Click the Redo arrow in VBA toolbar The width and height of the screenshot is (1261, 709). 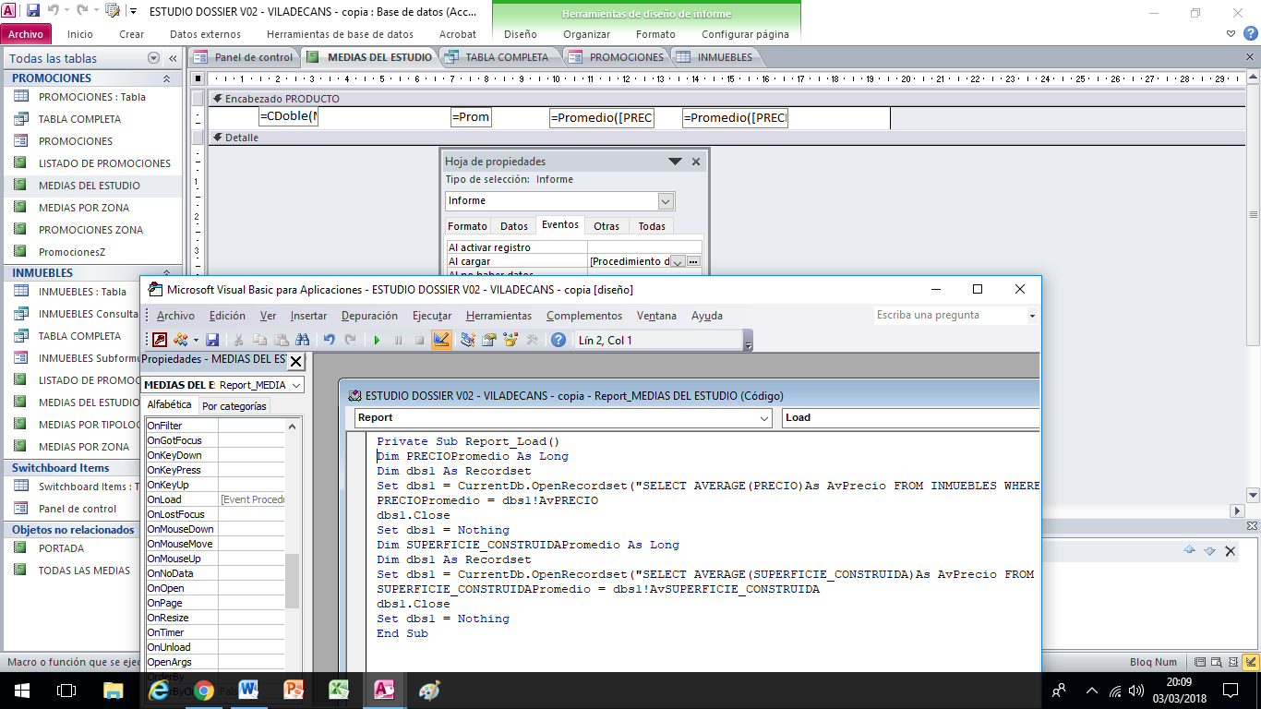tap(350, 340)
